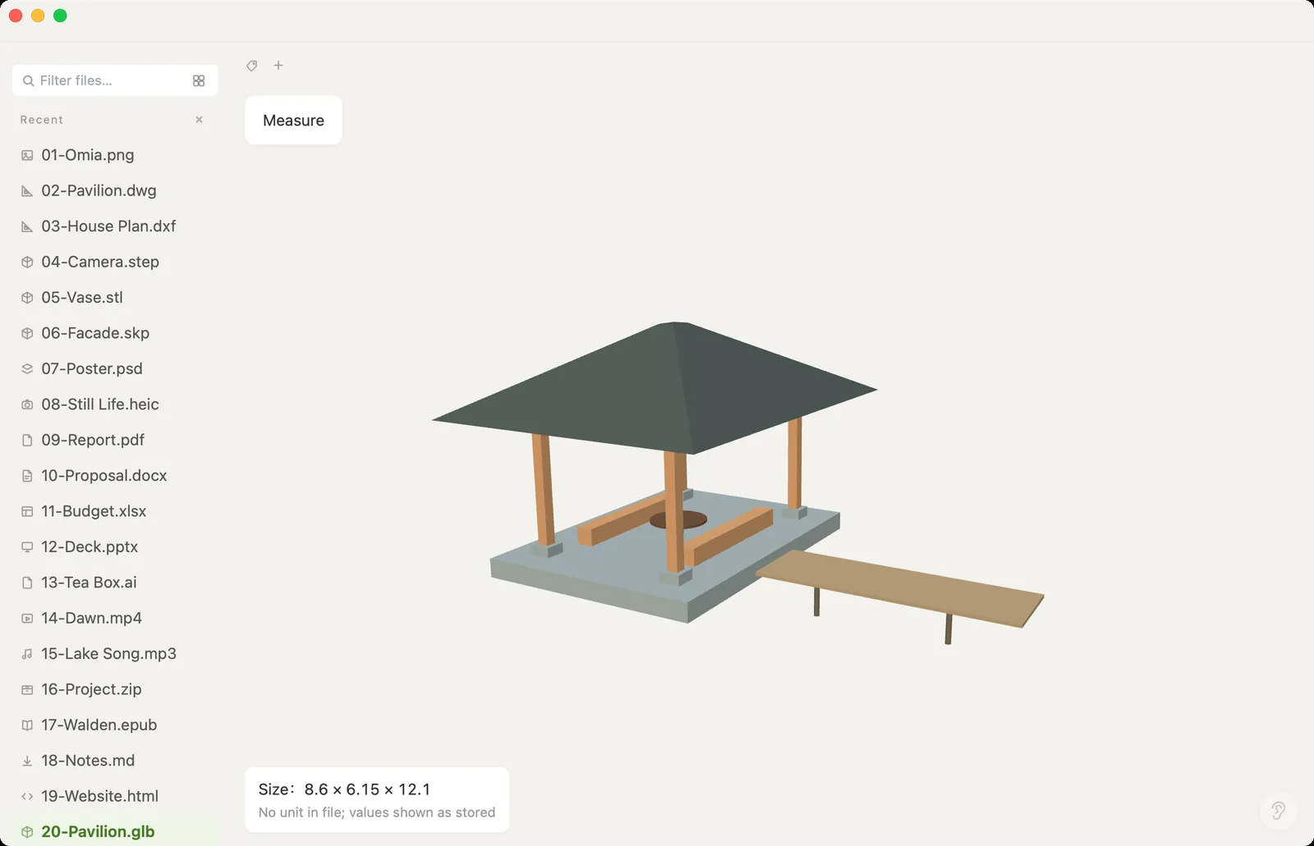Select 16-Project.zip archive

pyautogui.click(x=91, y=689)
